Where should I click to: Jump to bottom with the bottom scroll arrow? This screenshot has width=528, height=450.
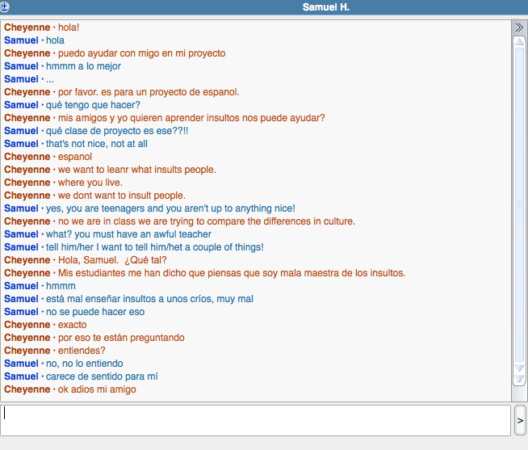click(x=519, y=380)
